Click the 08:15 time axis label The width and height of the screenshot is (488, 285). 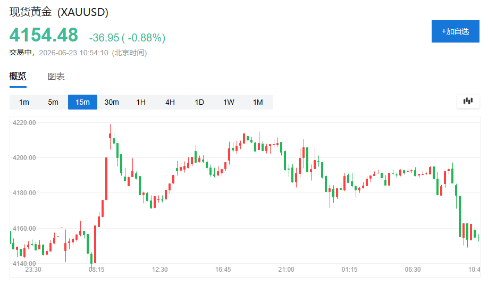pyautogui.click(x=96, y=270)
